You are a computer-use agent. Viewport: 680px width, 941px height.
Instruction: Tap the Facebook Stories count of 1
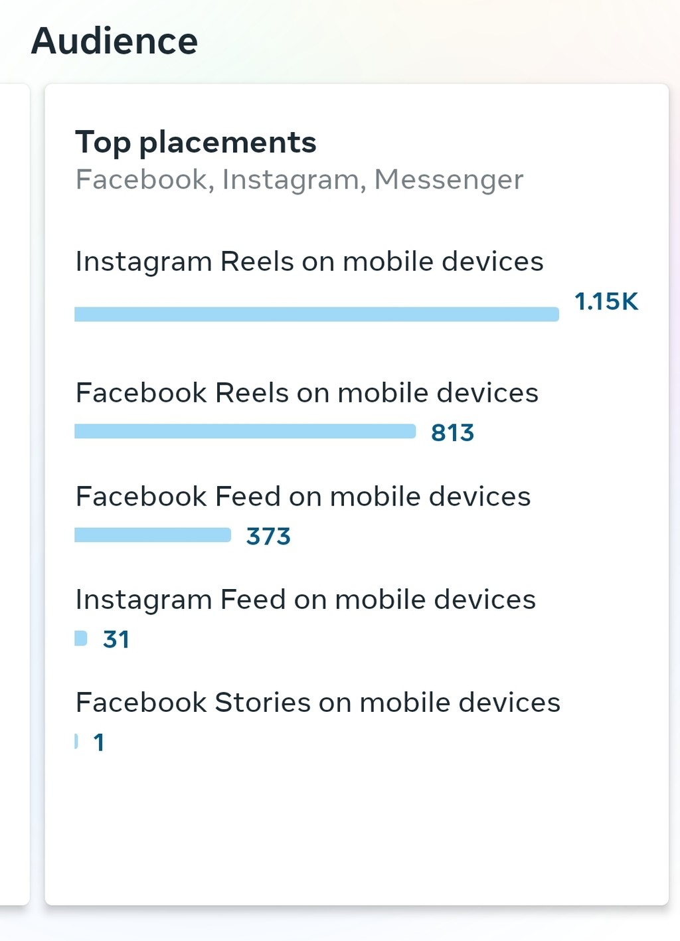coord(99,742)
